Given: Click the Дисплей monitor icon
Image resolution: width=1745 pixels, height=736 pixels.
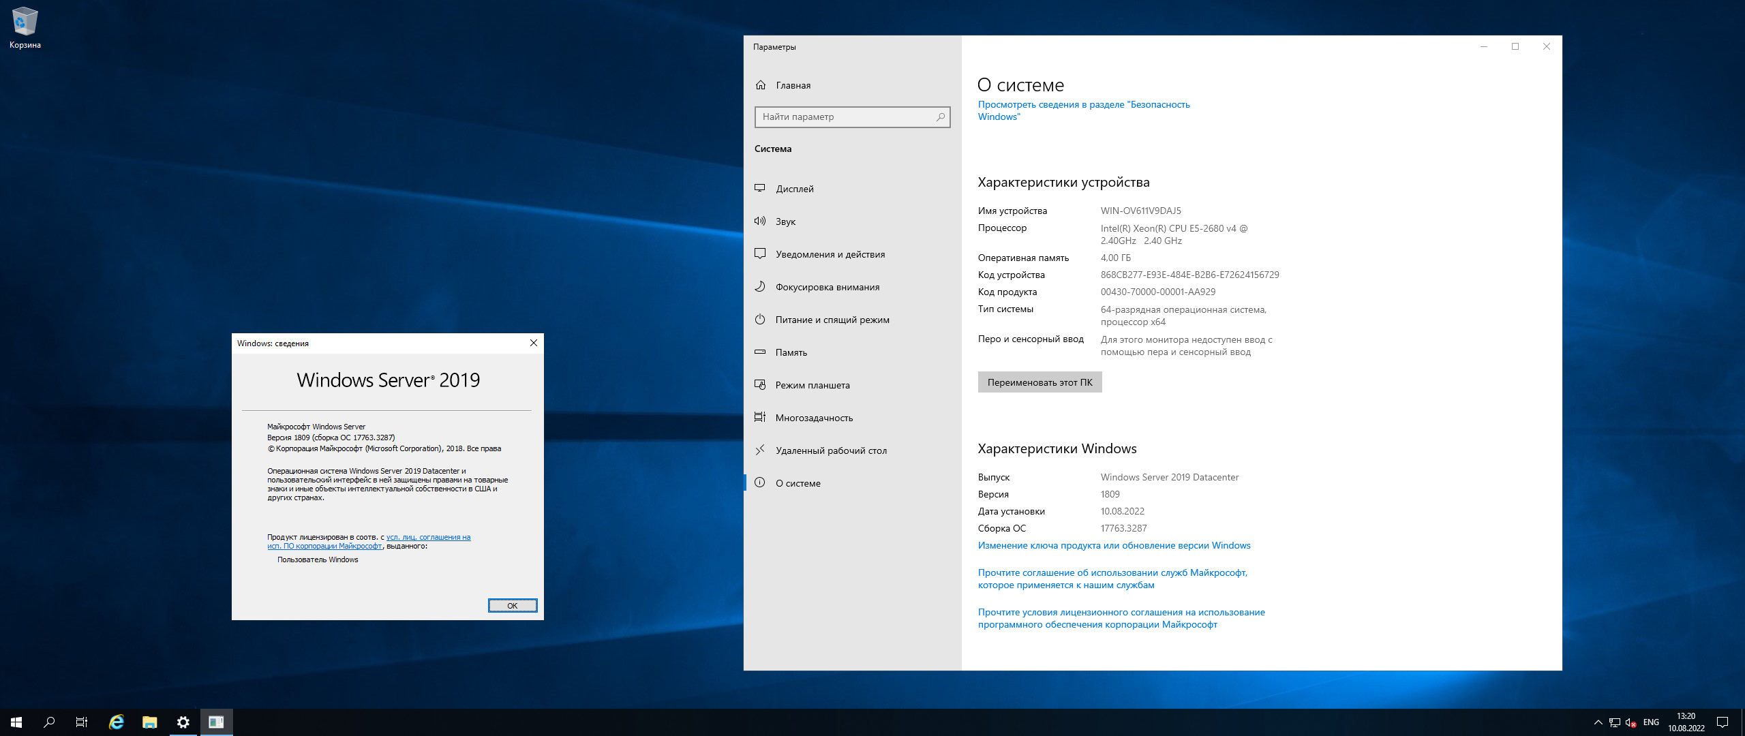Looking at the screenshot, I should click(x=760, y=188).
